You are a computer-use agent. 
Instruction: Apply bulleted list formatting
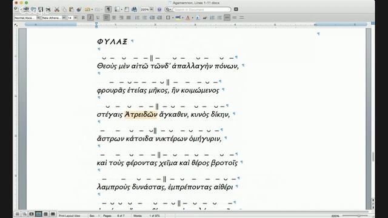(x=144, y=18)
